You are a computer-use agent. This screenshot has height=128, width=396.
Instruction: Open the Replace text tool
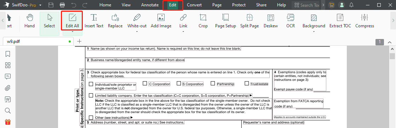(115, 21)
